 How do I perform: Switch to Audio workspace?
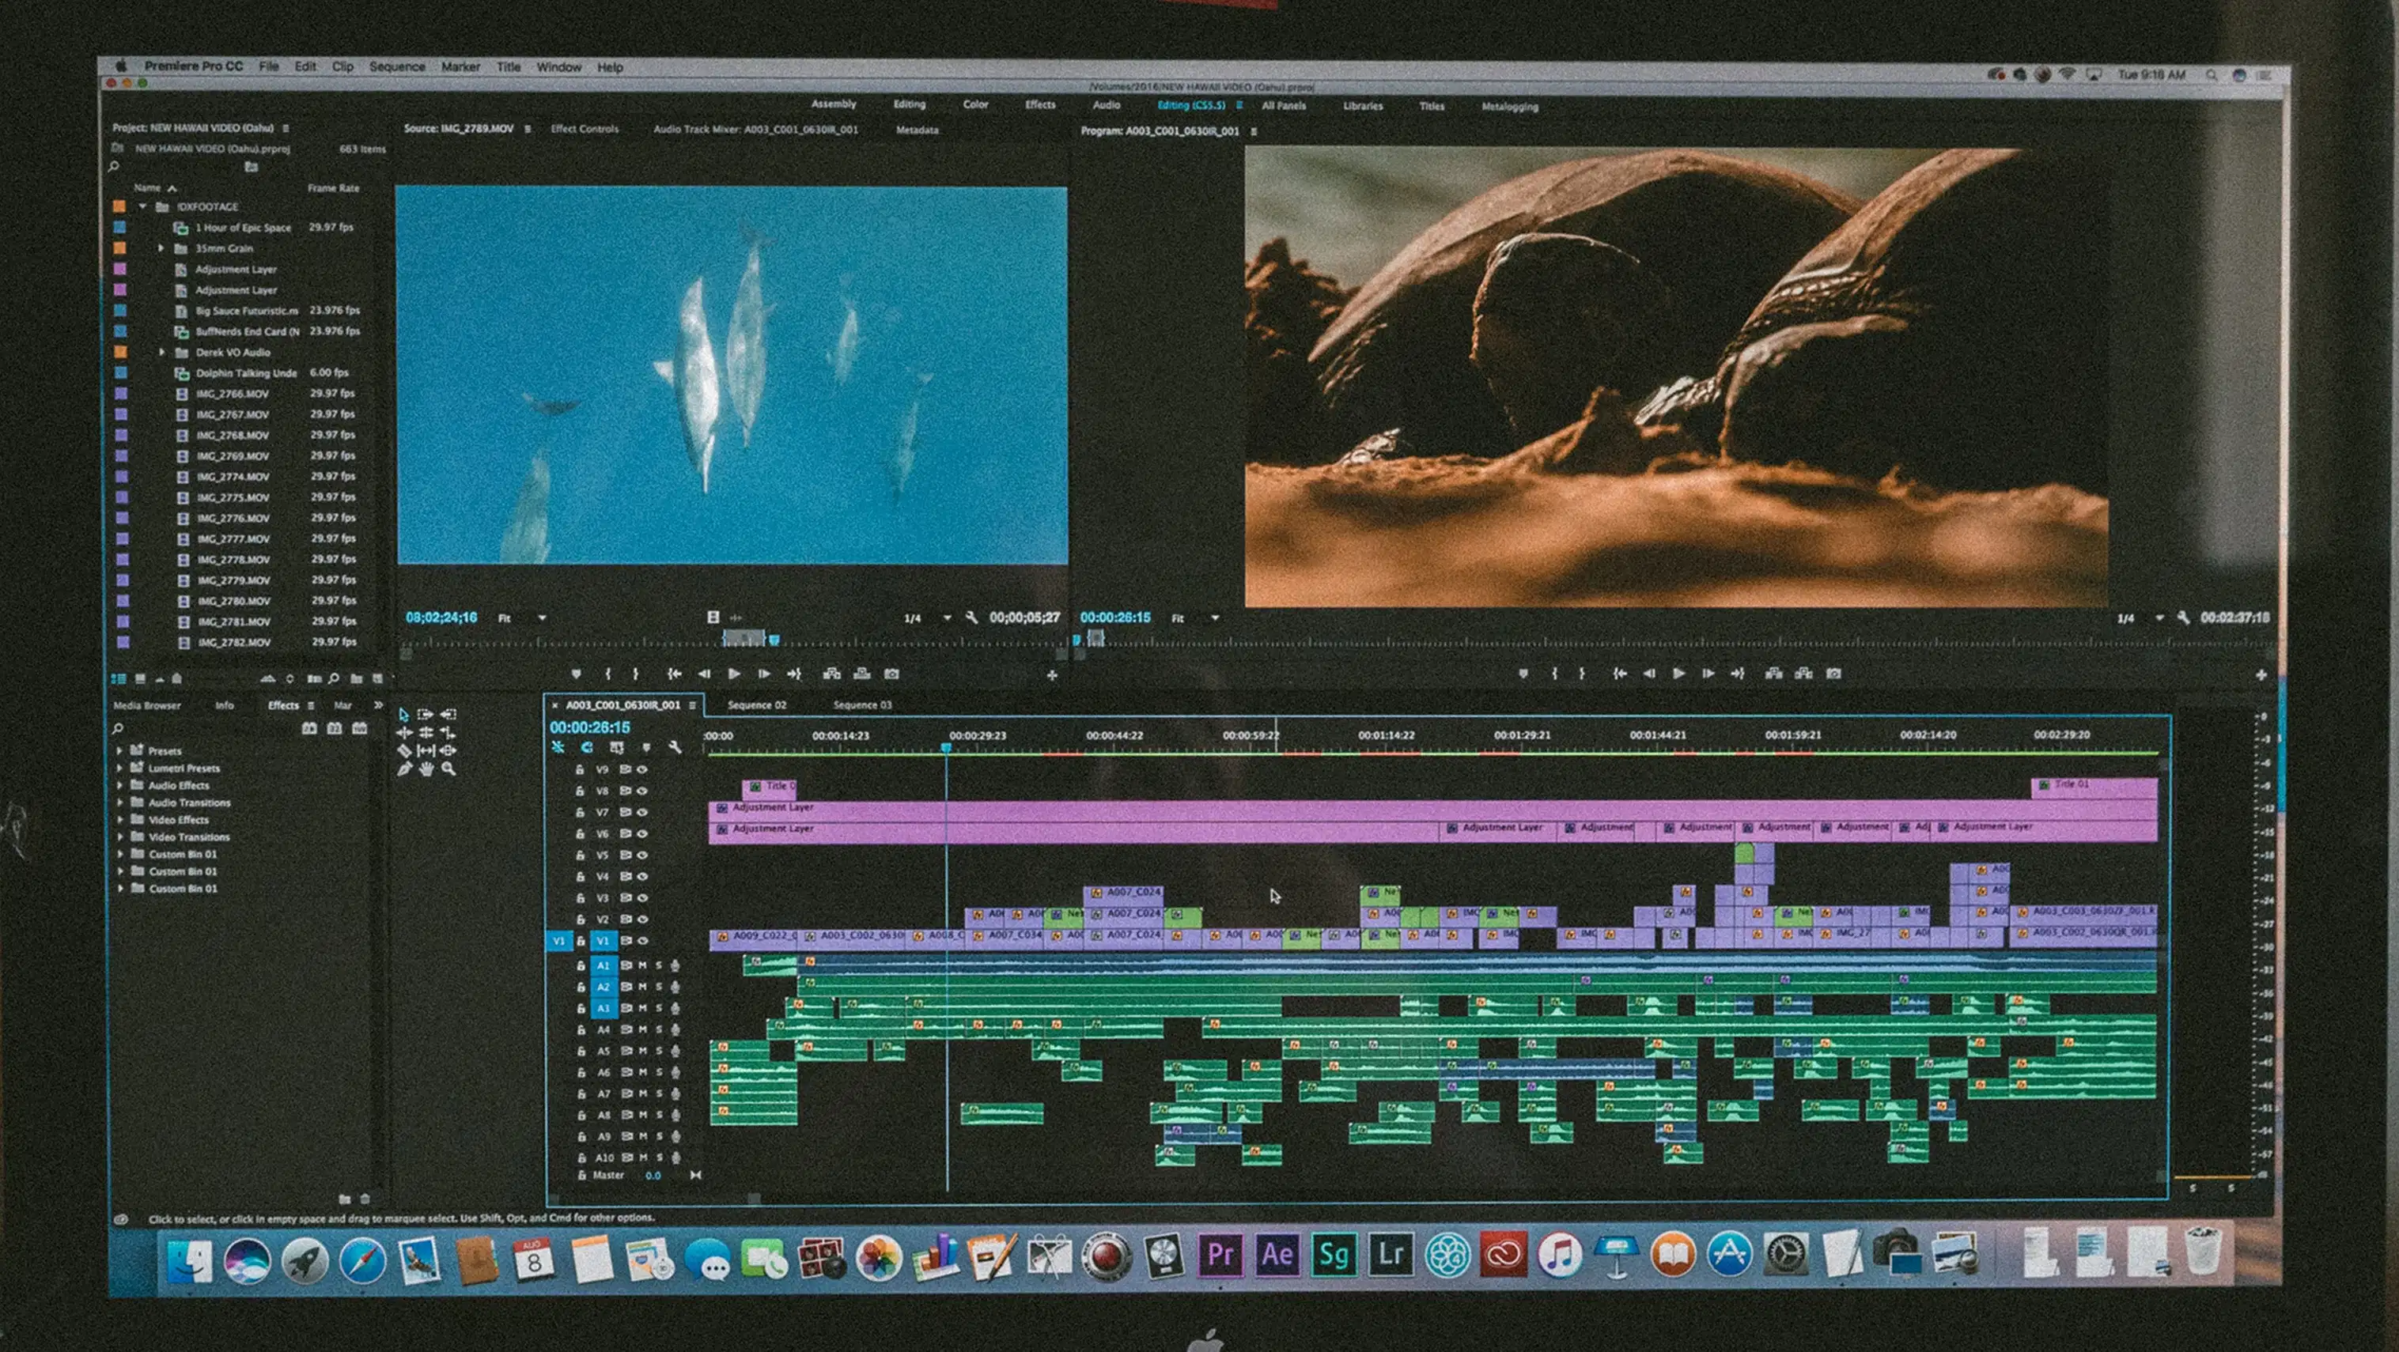tap(1107, 104)
